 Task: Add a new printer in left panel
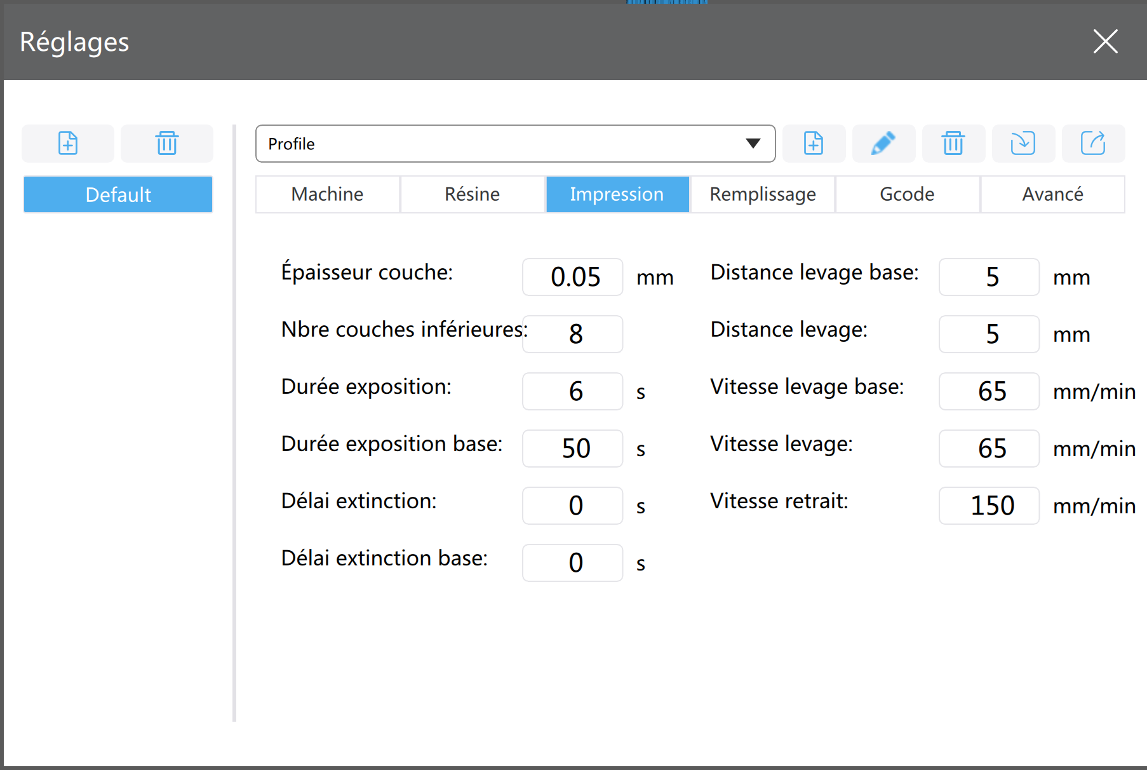coord(68,144)
